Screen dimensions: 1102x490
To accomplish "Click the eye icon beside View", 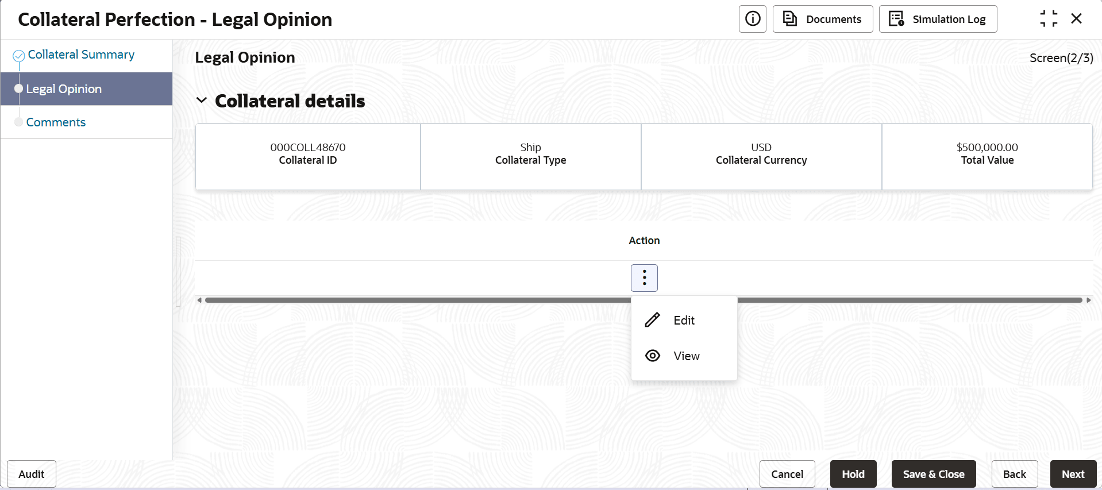I will point(652,356).
